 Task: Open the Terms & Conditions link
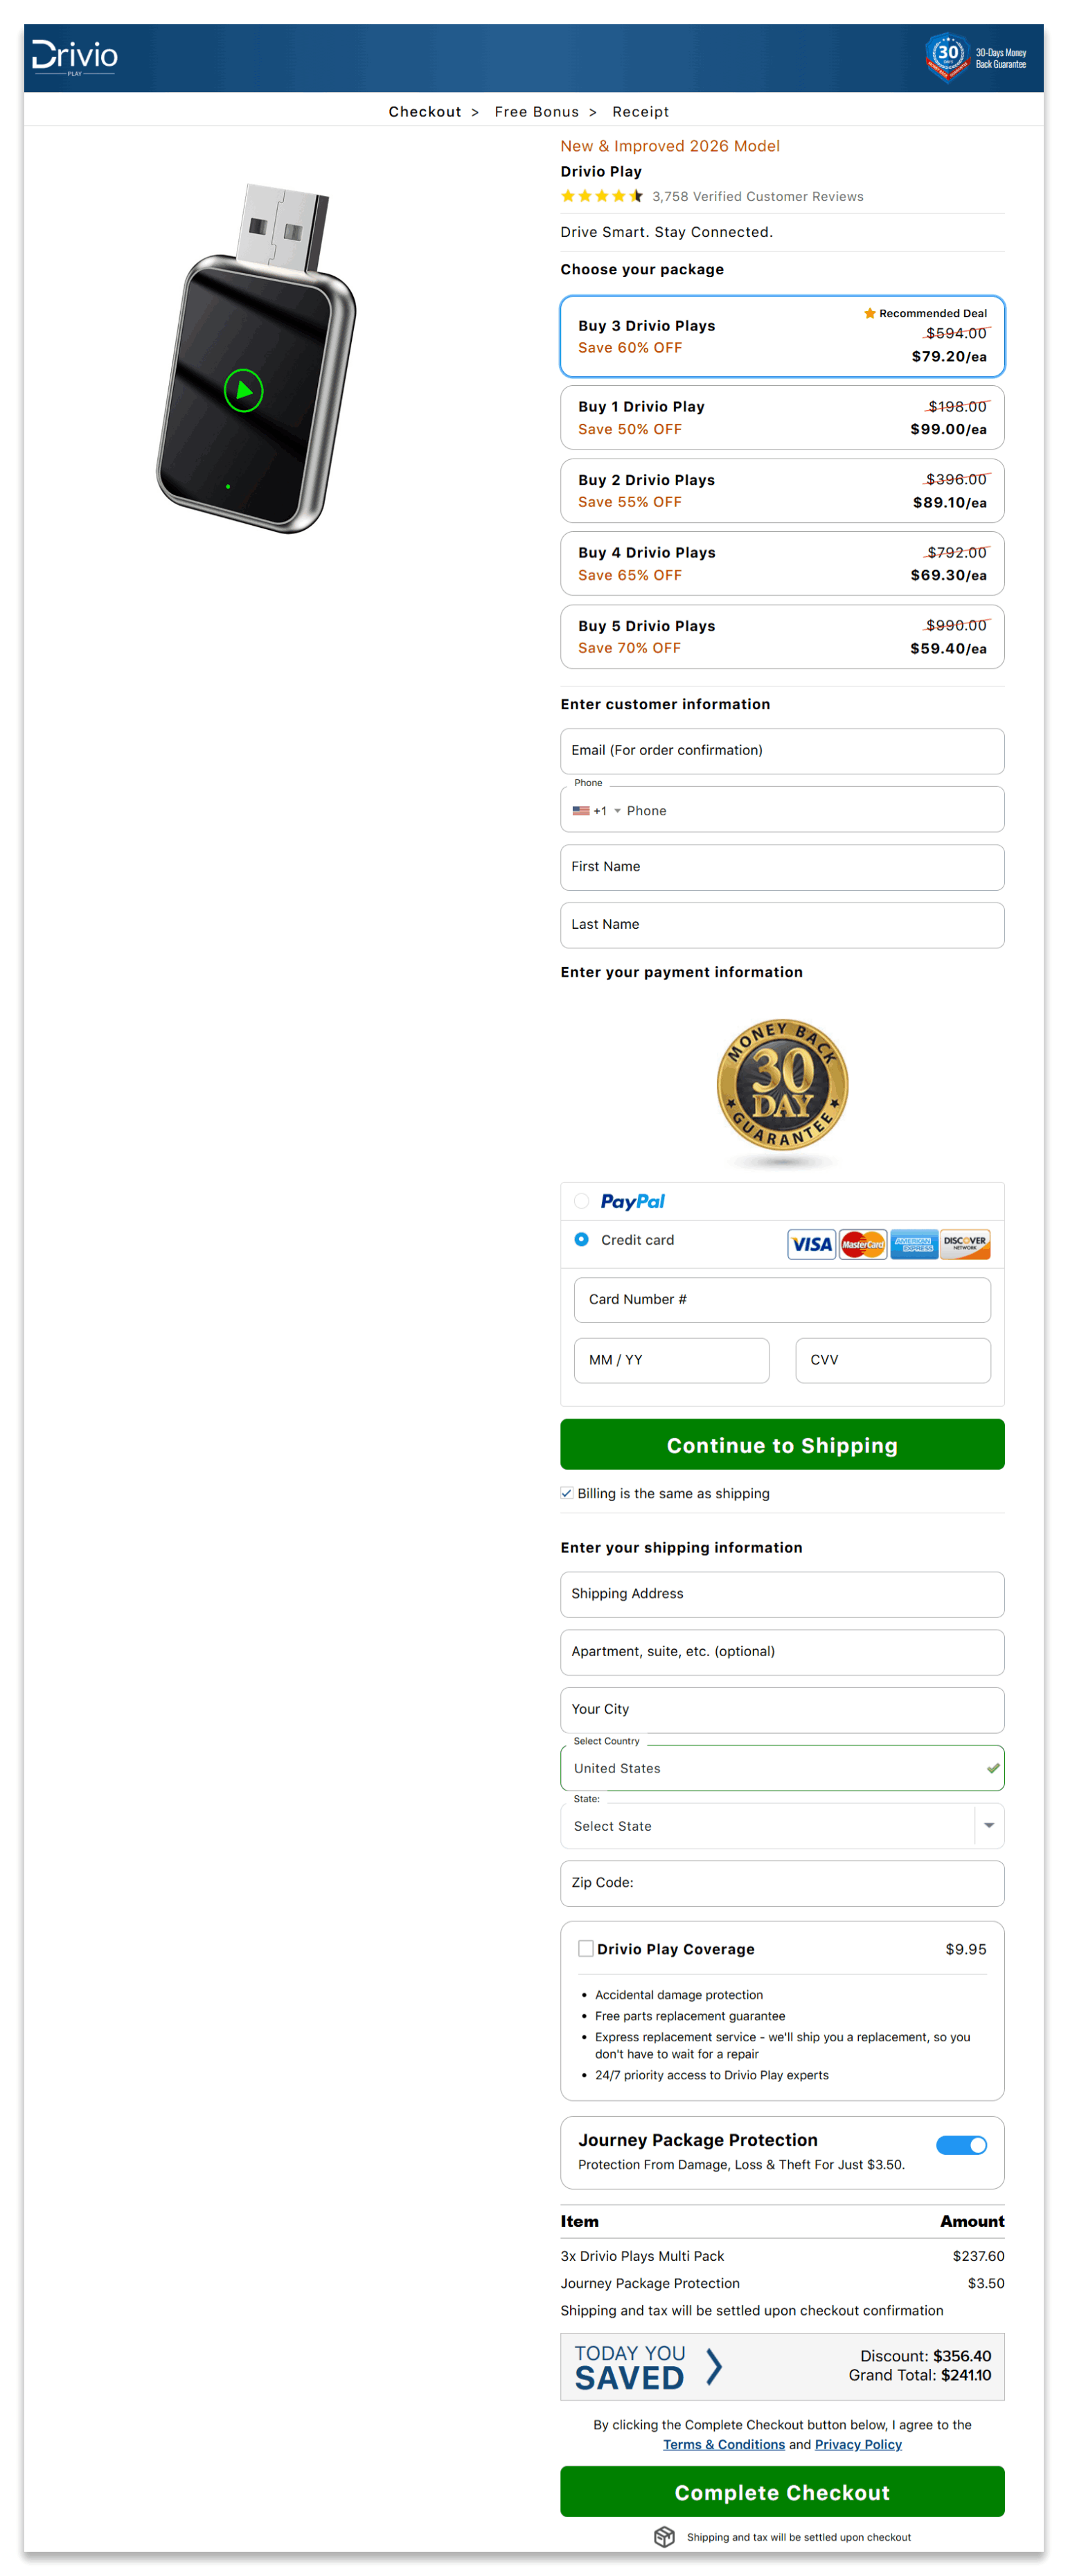tap(724, 2444)
